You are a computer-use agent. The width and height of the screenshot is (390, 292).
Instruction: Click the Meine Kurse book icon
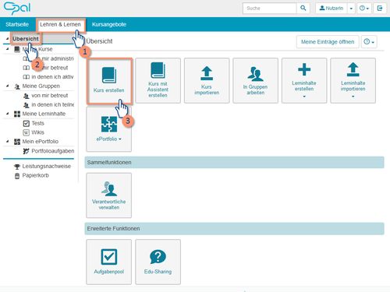point(17,49)
